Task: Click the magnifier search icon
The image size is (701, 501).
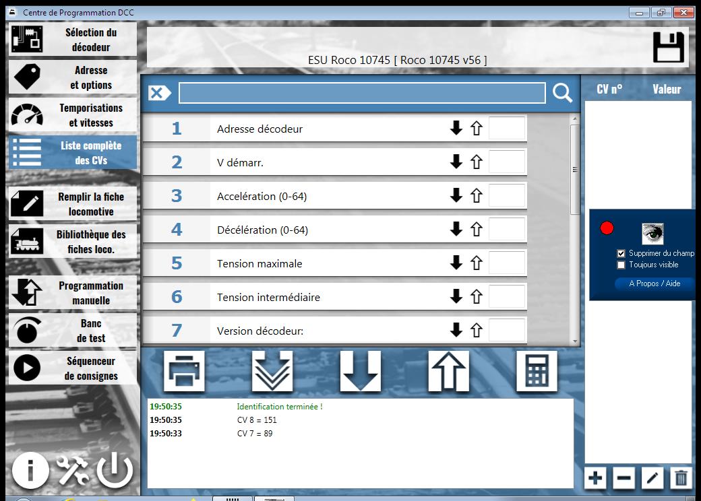Action: point(562,93)
